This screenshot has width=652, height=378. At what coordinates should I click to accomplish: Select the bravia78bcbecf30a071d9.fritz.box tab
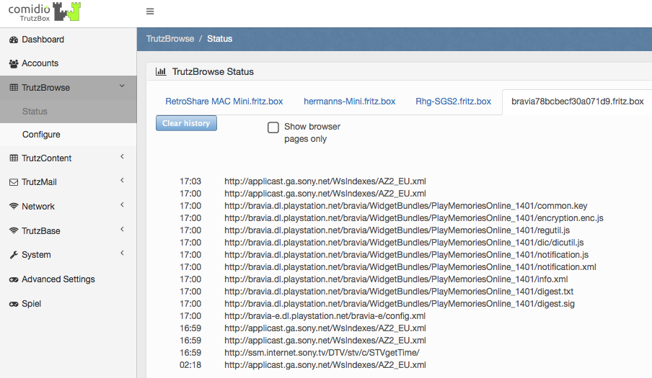577,102
